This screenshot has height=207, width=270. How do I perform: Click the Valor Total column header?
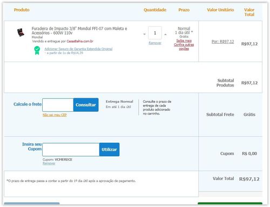click(249, 12)
